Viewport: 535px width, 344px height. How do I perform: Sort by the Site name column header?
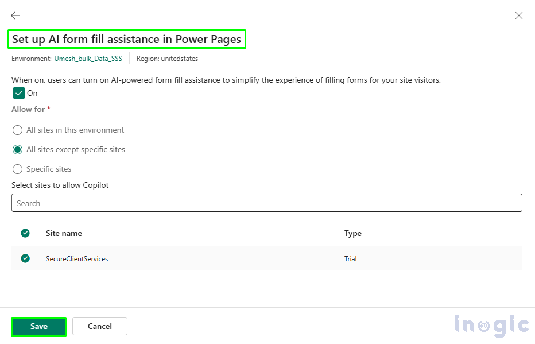64,233
